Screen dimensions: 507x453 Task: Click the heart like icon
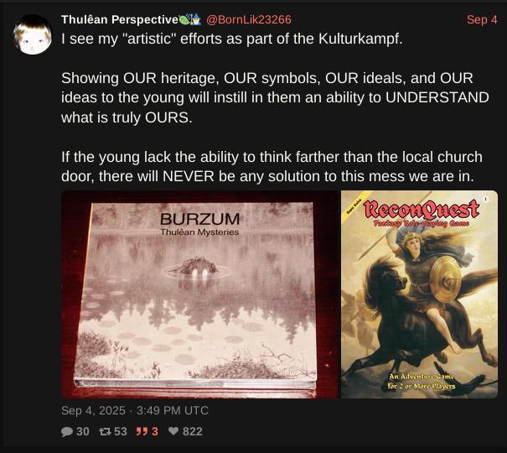click(173, 431)
